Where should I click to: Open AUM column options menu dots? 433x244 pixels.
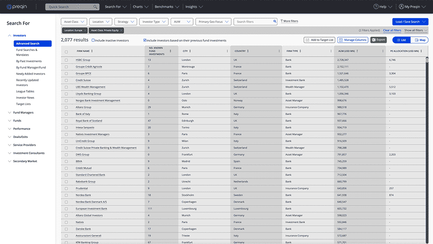point(383,51)
